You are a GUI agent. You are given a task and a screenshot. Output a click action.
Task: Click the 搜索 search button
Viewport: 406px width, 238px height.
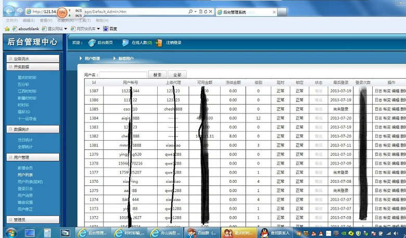click(x=157, y=75)
